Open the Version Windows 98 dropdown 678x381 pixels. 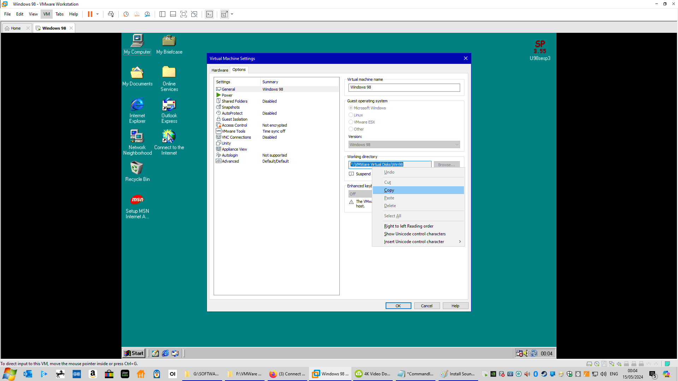[404, 145]
